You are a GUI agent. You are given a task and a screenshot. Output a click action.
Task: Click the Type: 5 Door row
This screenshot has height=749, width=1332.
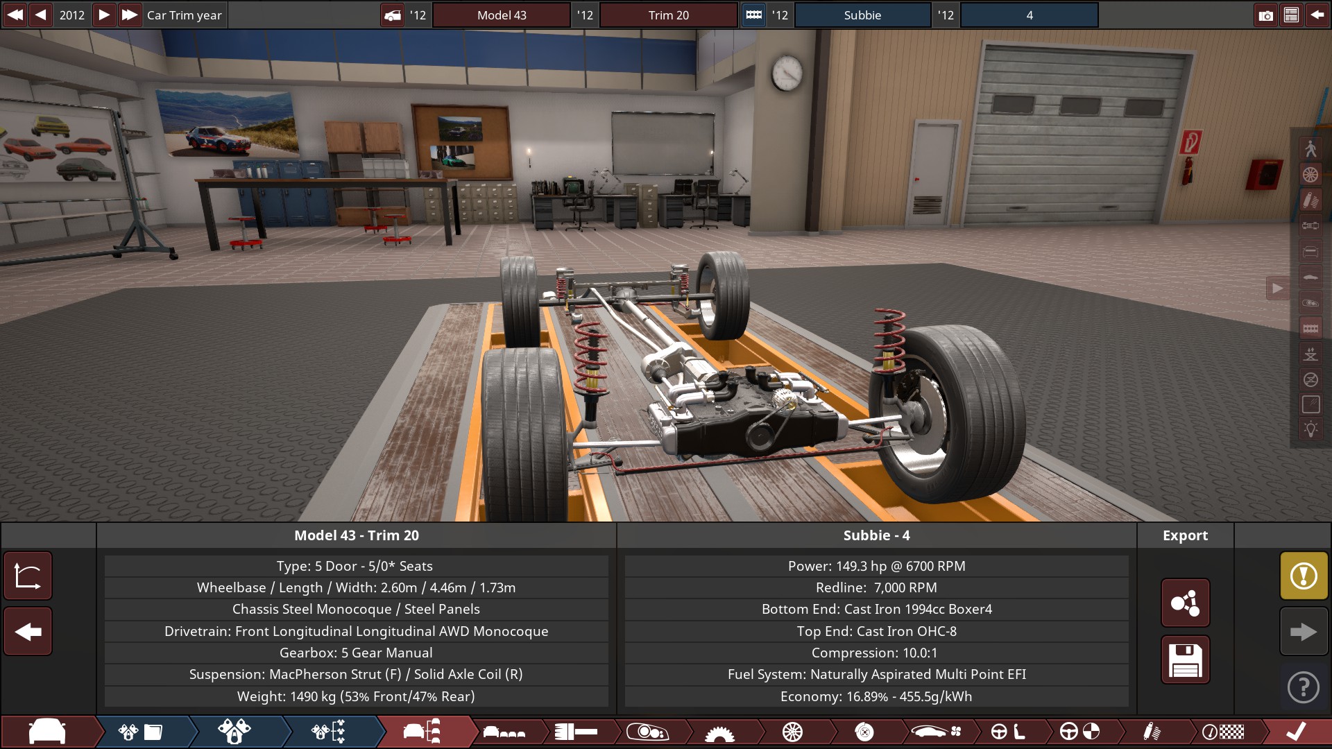point(356,566)
